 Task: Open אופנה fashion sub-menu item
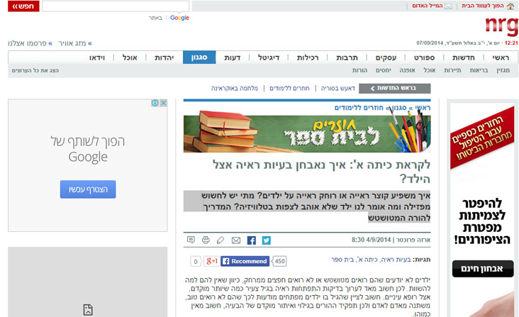click(407, 70)
